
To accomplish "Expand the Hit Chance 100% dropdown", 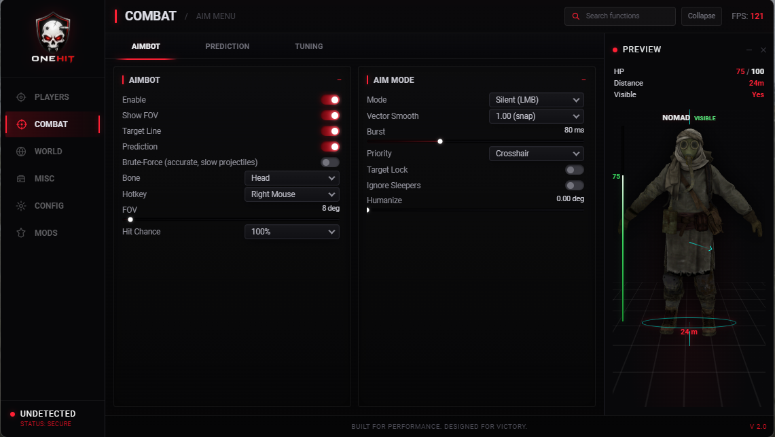I will tap(292, 232).
